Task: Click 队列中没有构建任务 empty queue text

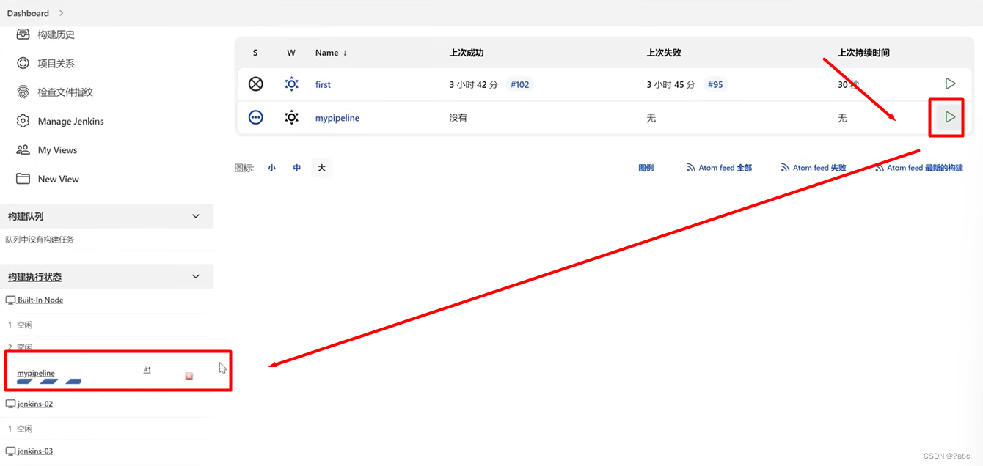Action: 40,240
